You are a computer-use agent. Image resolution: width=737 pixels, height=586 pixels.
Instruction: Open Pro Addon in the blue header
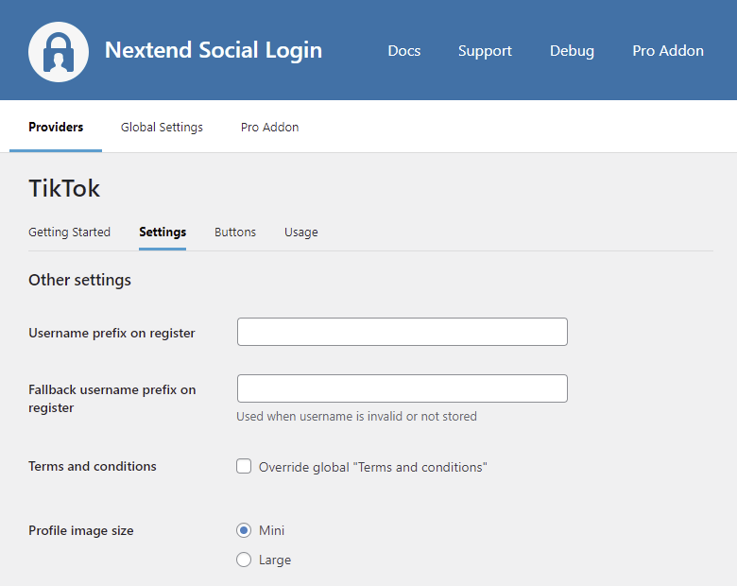pyautogui.click(x=667, y=51)
